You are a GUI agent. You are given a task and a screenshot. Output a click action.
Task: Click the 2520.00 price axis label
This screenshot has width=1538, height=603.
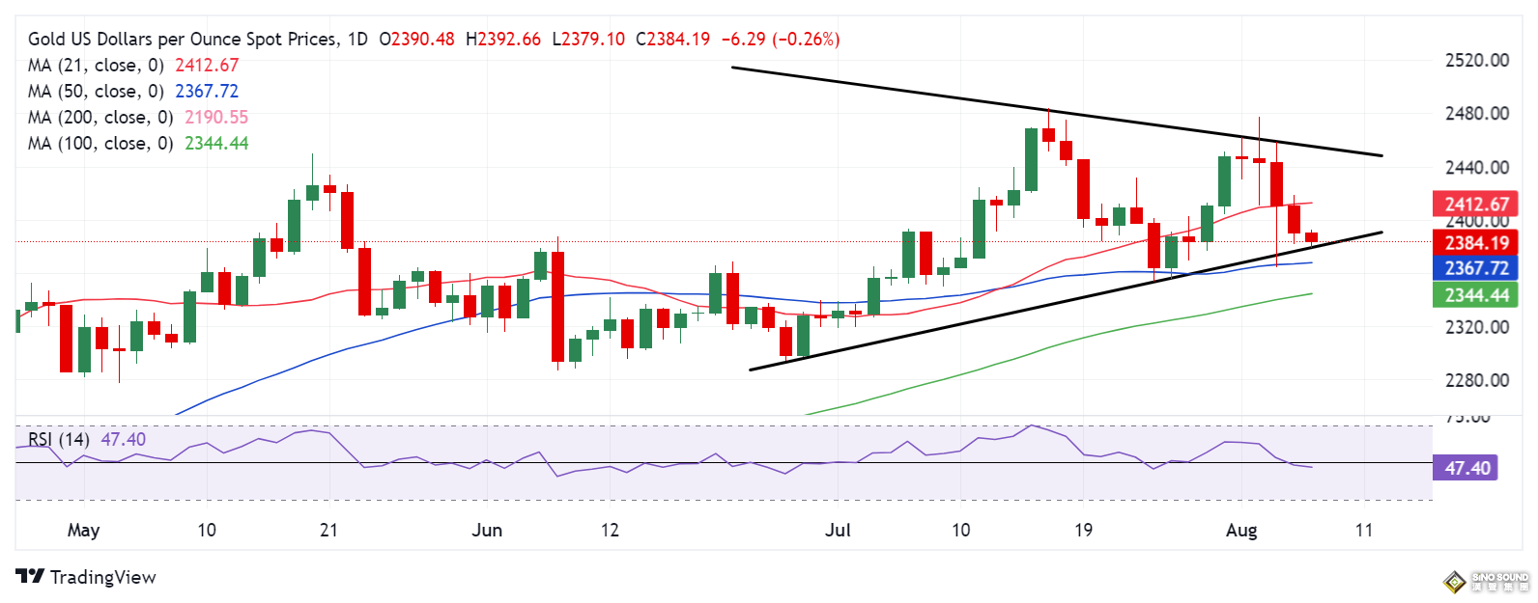[1476, 61]
